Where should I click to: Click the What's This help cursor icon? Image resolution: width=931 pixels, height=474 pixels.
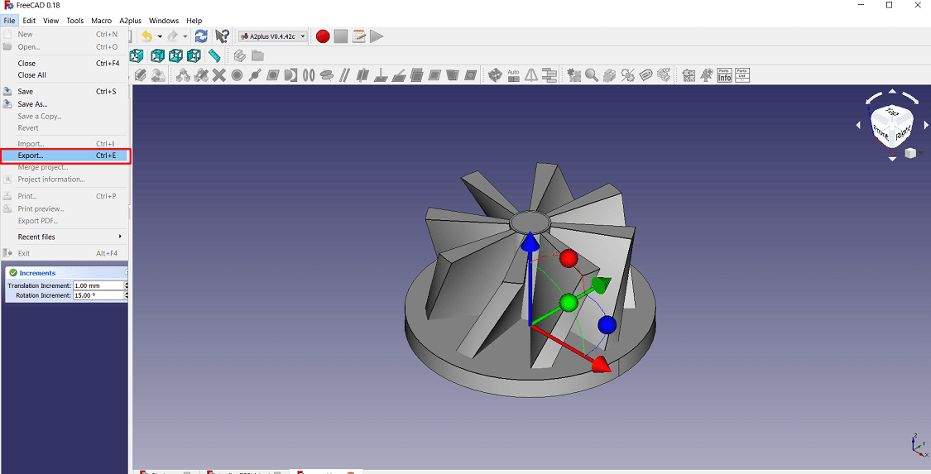(x=222, y=36)
